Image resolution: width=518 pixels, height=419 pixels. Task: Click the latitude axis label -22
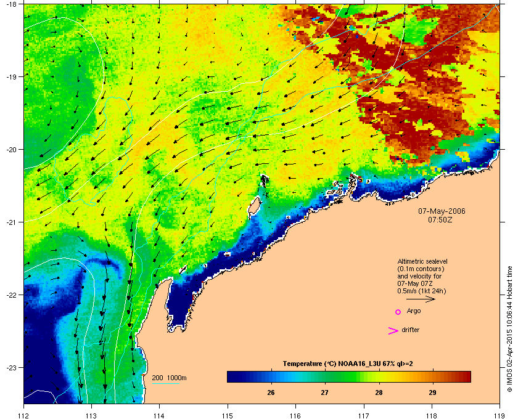pos(11,295)
